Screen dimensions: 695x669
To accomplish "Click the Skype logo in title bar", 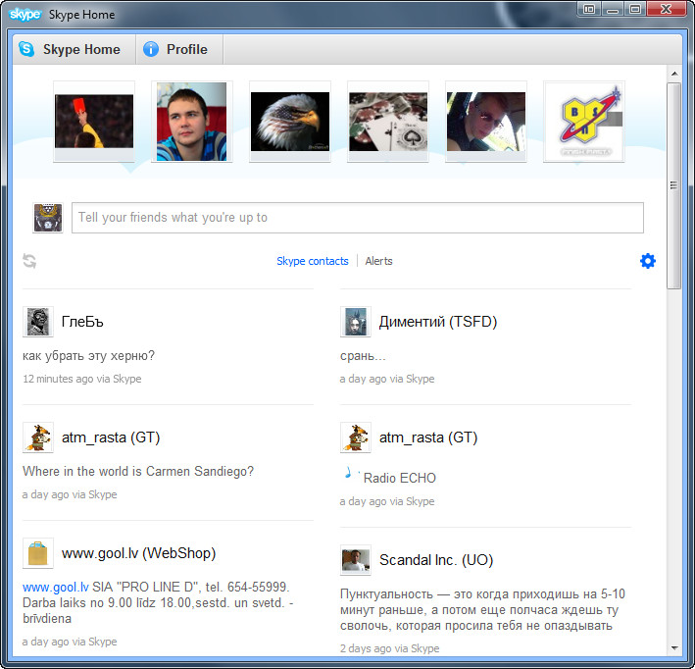I will click(x=25, y=14).
